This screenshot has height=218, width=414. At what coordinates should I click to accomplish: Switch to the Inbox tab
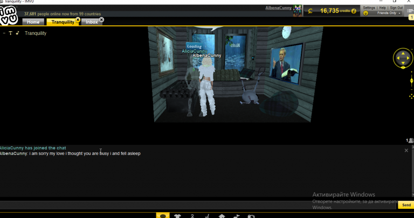(x=92, y=22)
